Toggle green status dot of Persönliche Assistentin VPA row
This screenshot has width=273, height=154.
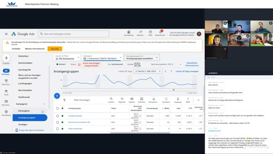[x=62, y=122]
